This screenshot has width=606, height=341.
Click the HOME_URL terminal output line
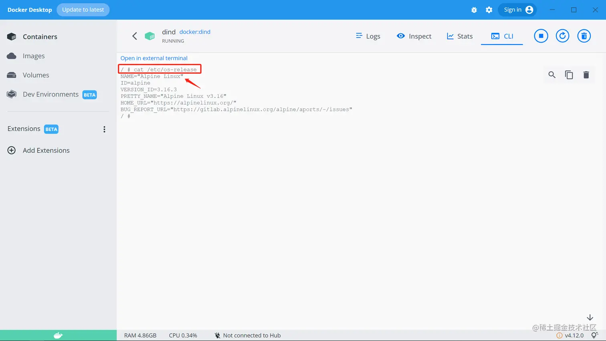[x=178, y=103]
